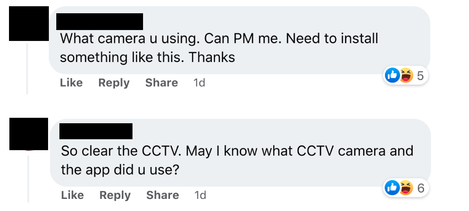469x211 pixels.
Task: Click author name above "What camera u using"
Action: point(100,21)
